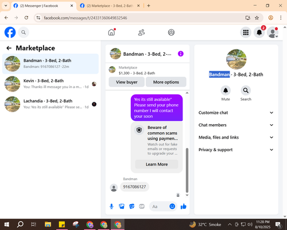Open Windows Start menu
The width and height of the screenshot is (287, 230).
pyautogui.click(x=7, y=224)
